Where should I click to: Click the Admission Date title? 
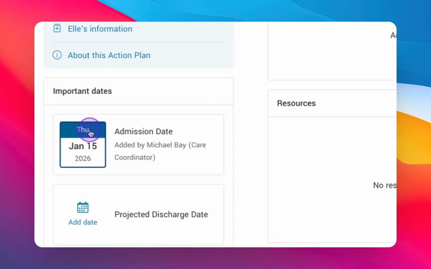tap(143, 132)
